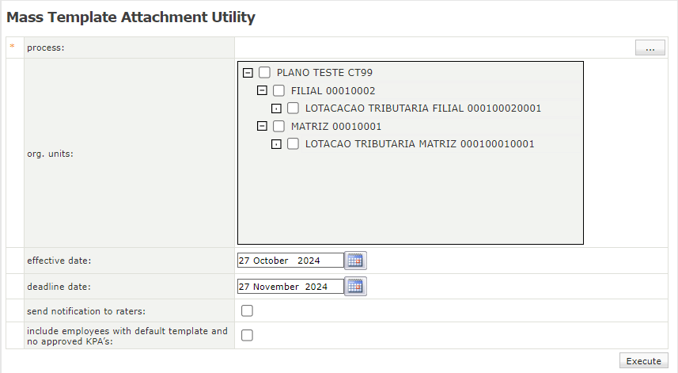Screen dimensions: 678x373
Task: Collapse the MATRIZ 00010001 branch
Action: 263,126
